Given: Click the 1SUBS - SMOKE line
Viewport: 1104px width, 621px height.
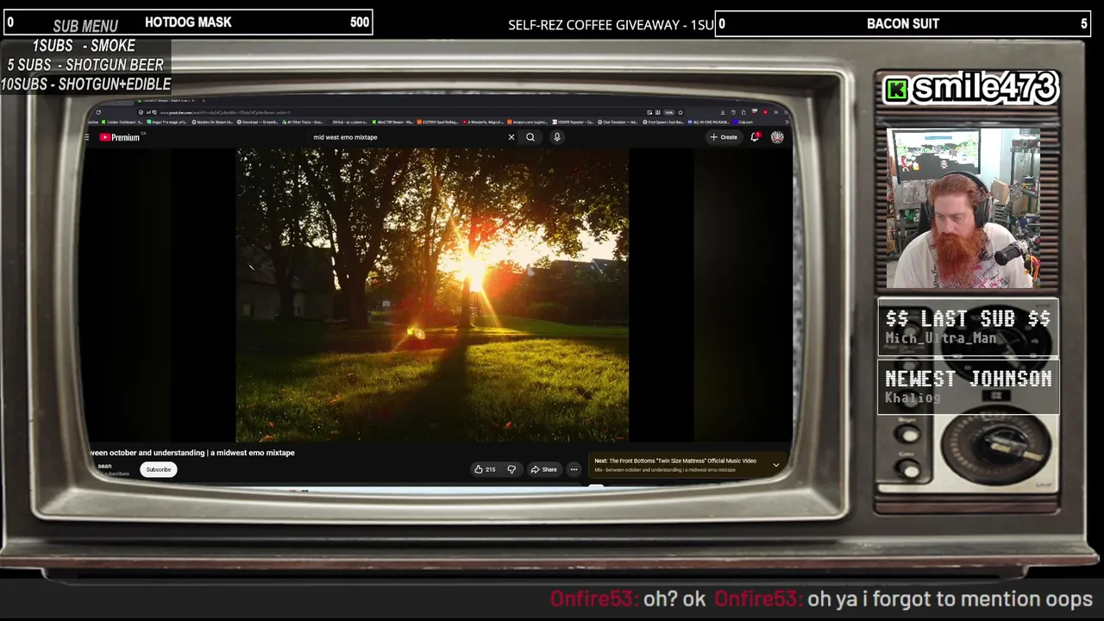Looking at the screenshot, I should (84, 46).
